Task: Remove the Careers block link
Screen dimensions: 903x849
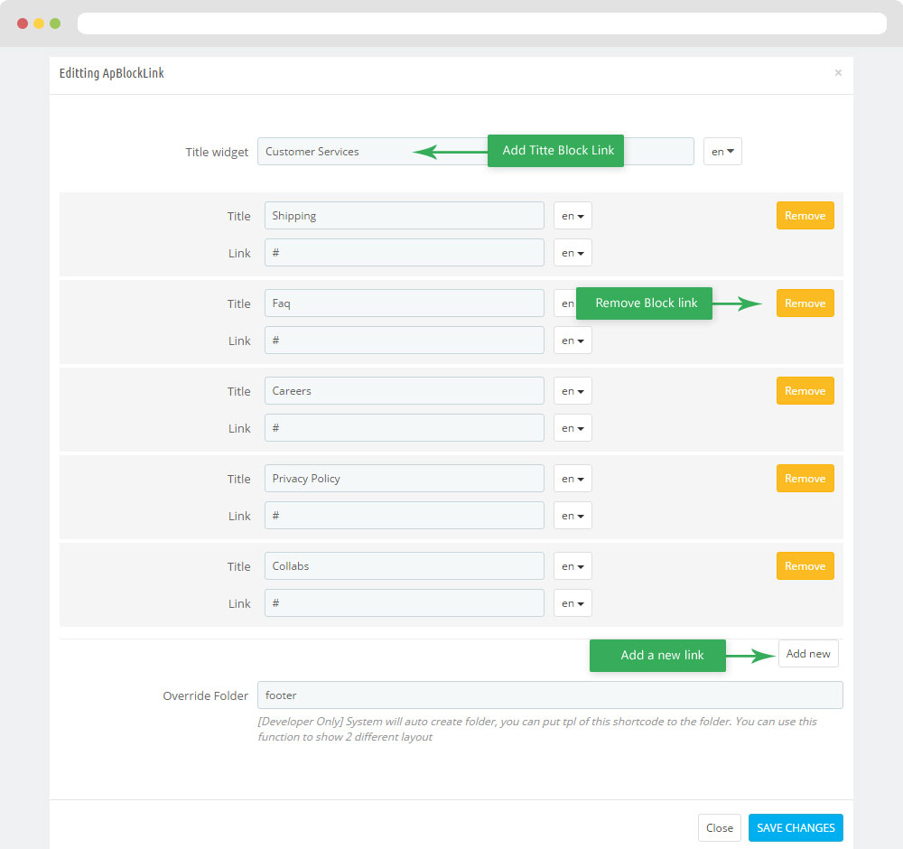Action: [x=805, y=390]
